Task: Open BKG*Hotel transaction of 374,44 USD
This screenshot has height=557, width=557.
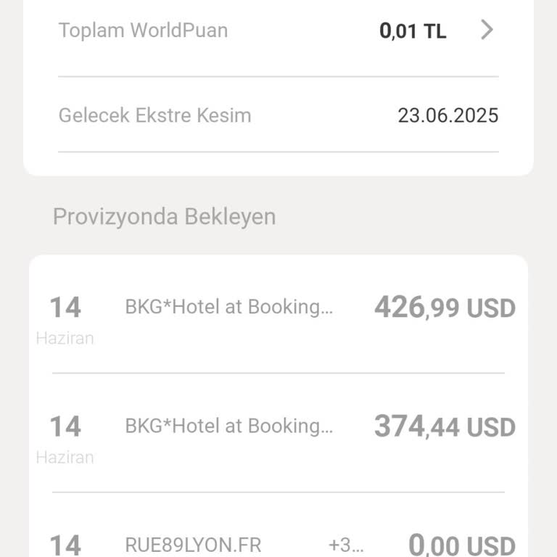Action: (x=229, y=426)
